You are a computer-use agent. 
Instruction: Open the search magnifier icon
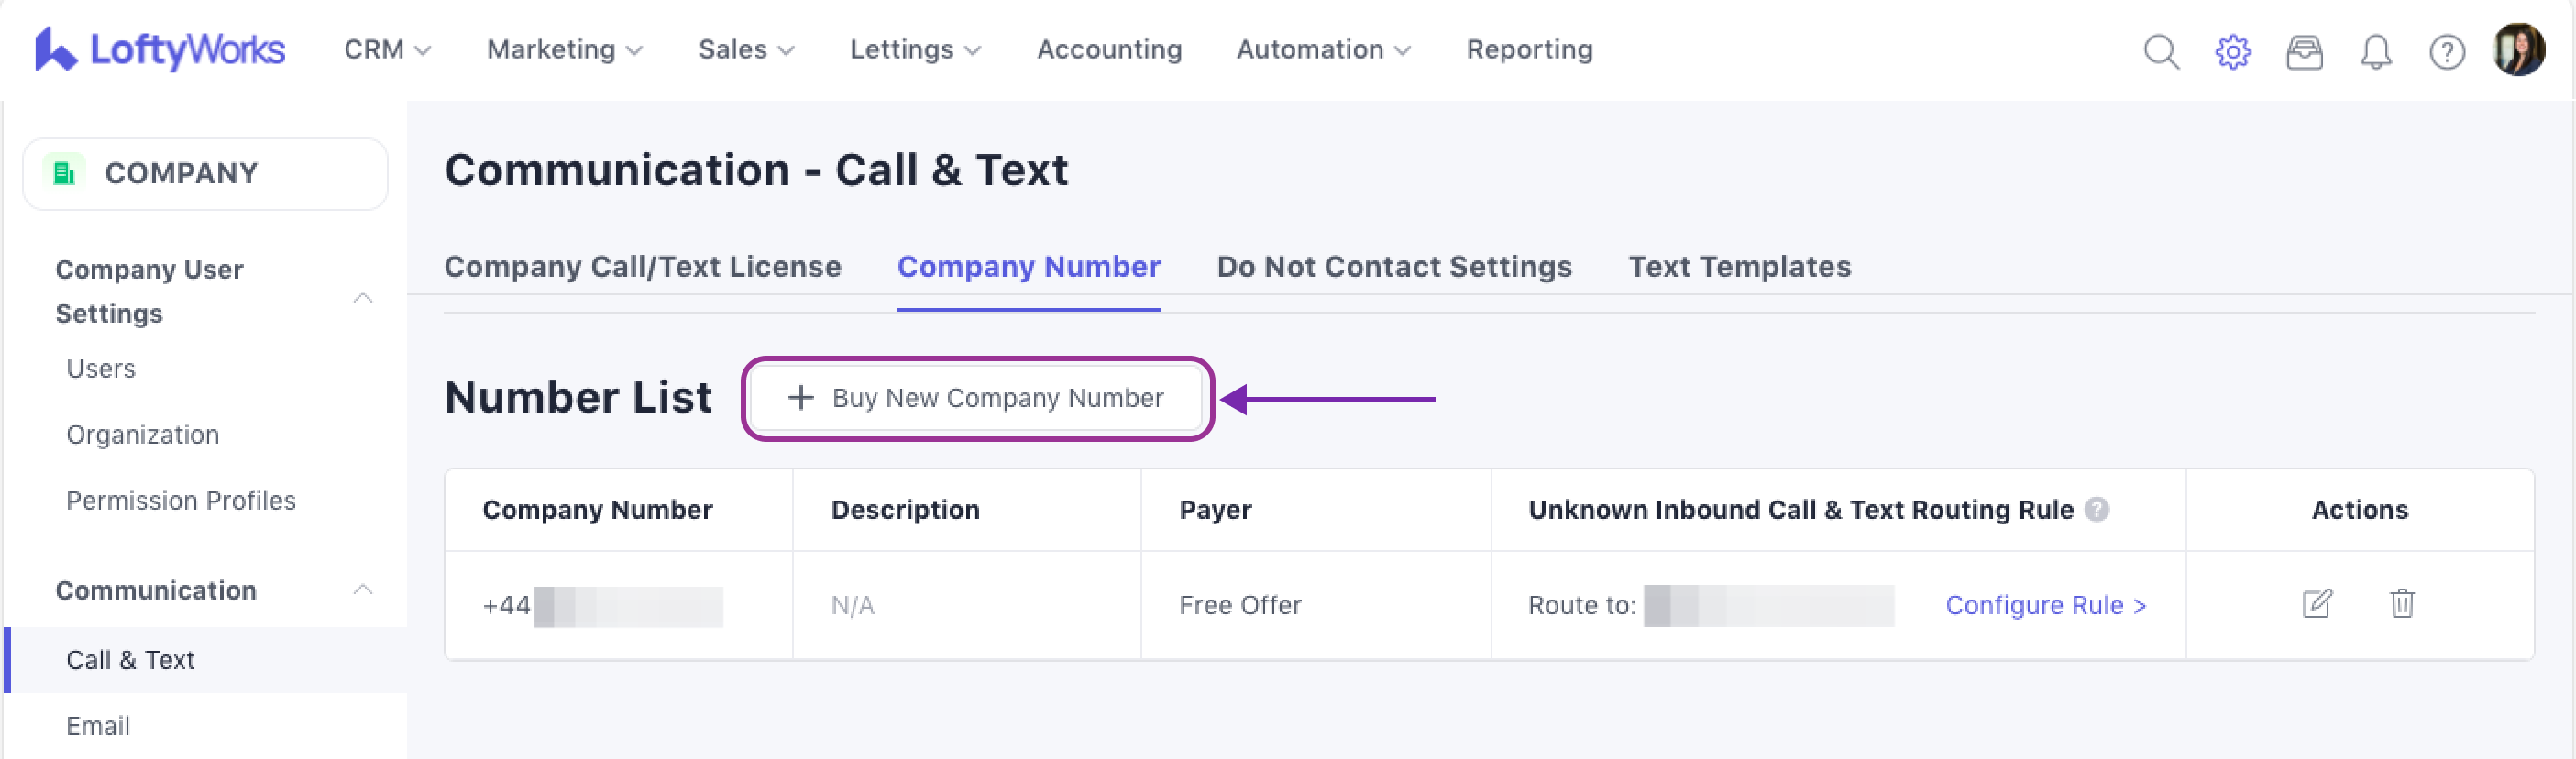2161,51
